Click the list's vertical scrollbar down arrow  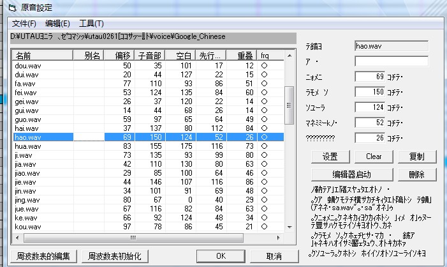pyautogui.click(x=289, y=227)
